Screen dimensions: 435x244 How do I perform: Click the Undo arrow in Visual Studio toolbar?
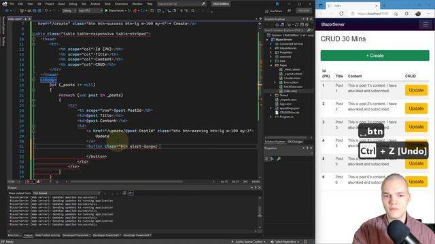coord(46,11)
